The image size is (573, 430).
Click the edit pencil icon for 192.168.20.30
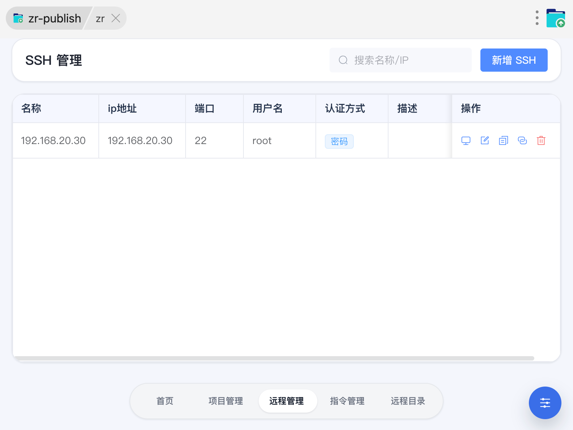[485, 141]
